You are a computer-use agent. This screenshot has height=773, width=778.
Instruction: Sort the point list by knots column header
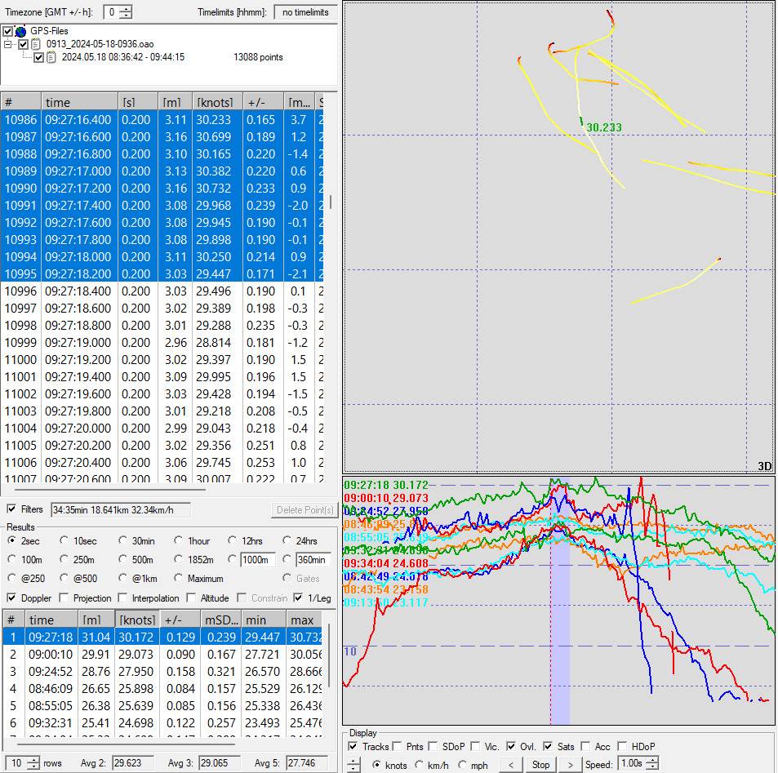tap(214, 102)
